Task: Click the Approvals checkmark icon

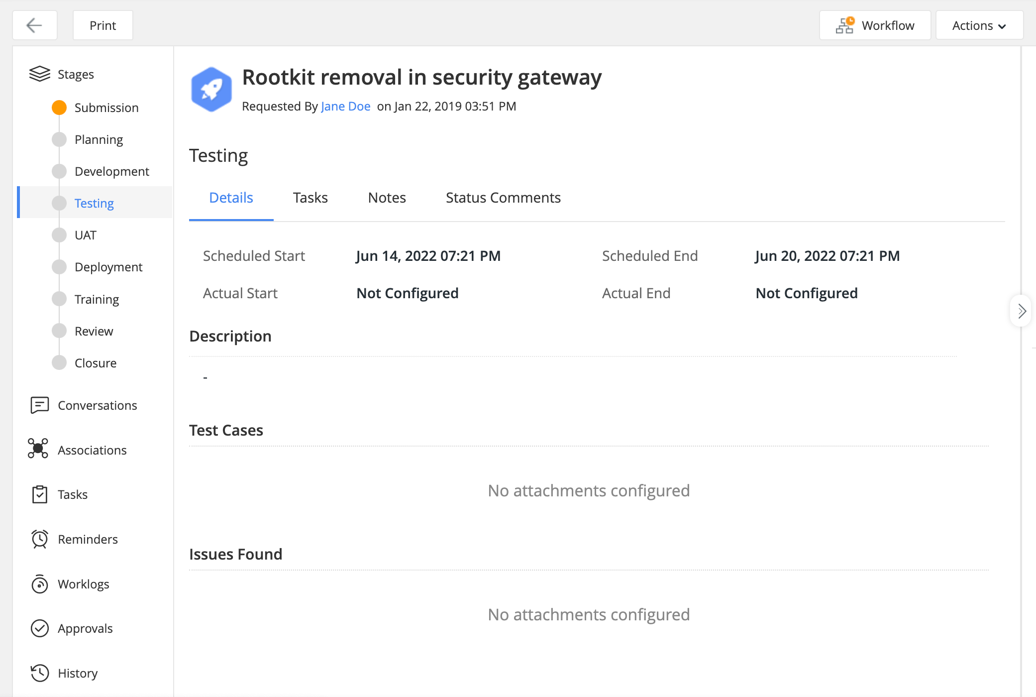Action: click(x=39, y=628)
